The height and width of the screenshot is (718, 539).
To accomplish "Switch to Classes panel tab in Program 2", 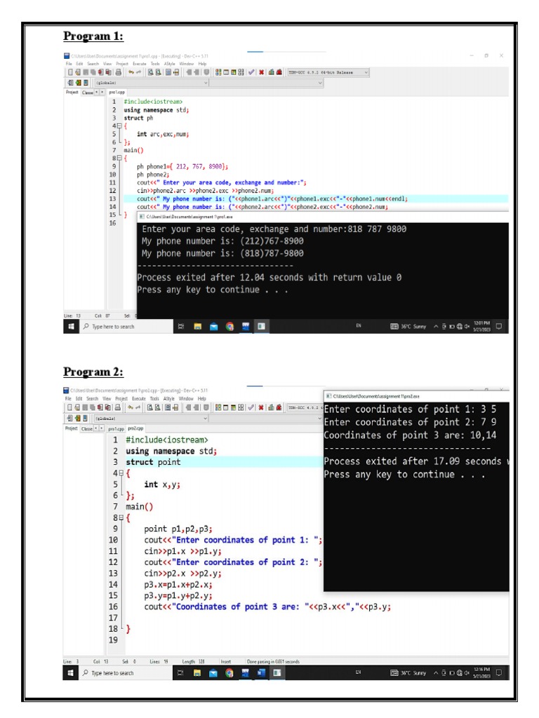I will pyautogui.click(x=86, y=428).
